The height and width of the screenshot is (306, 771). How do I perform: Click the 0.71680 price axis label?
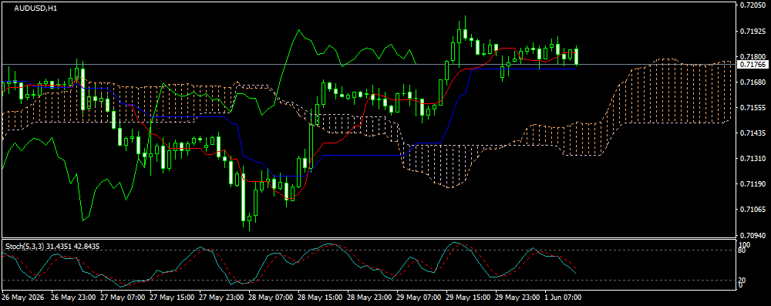752,82
